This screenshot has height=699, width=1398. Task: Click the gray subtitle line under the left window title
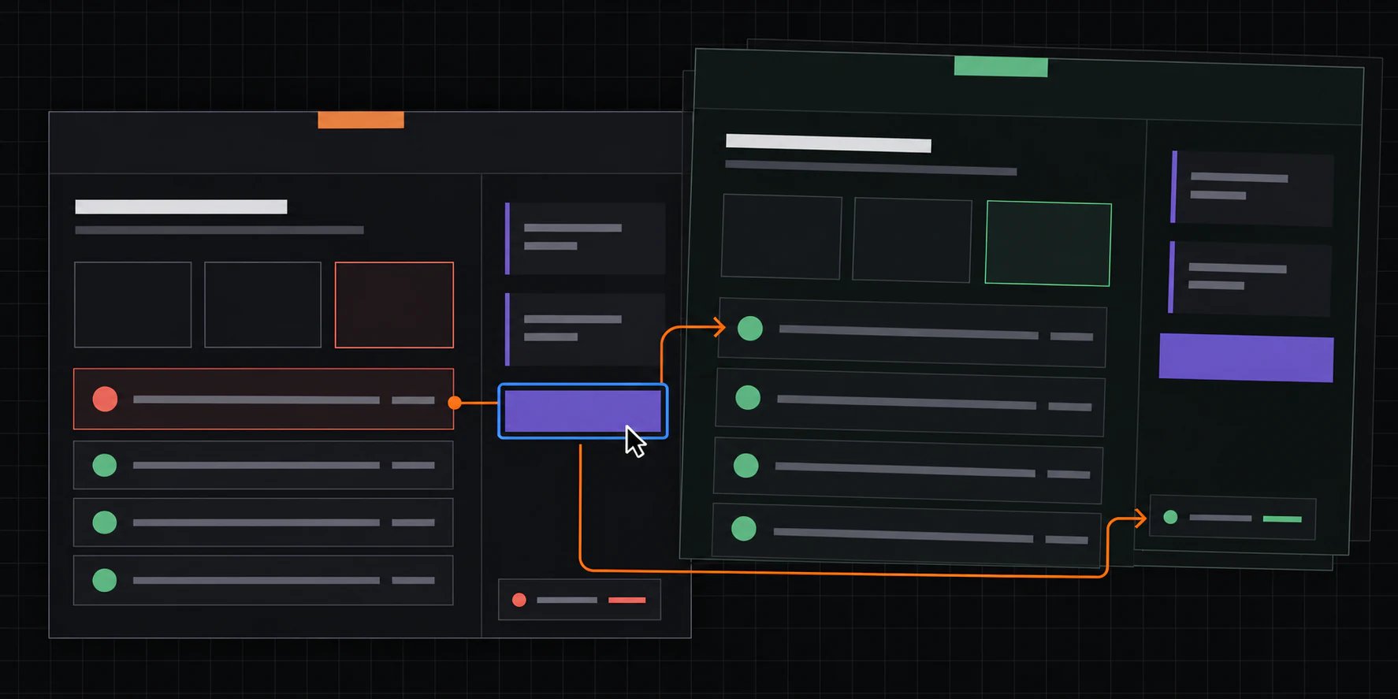coord(219,230)
